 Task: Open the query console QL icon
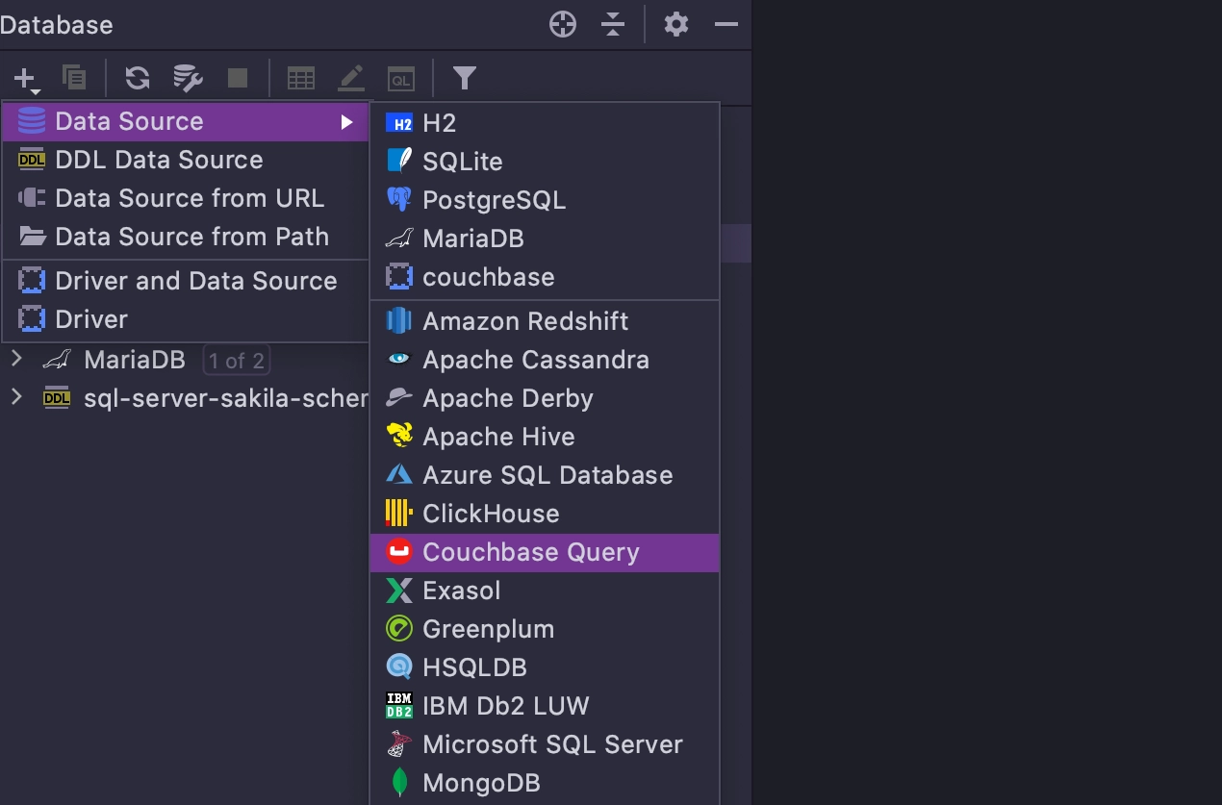(401, 78)
